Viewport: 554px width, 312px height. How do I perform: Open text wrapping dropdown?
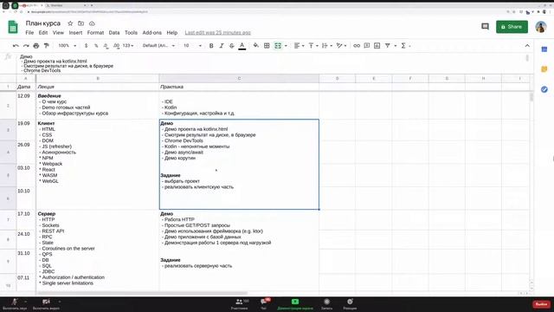click(x=327, y=46)
